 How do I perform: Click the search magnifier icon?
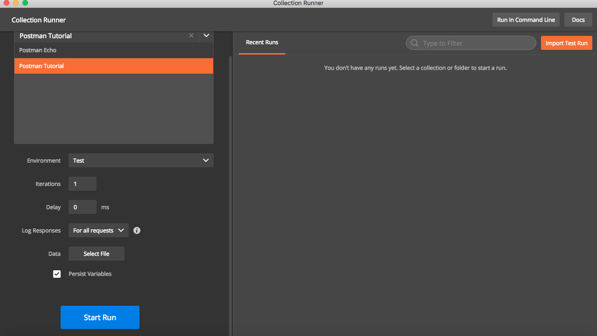click(414, 43)
